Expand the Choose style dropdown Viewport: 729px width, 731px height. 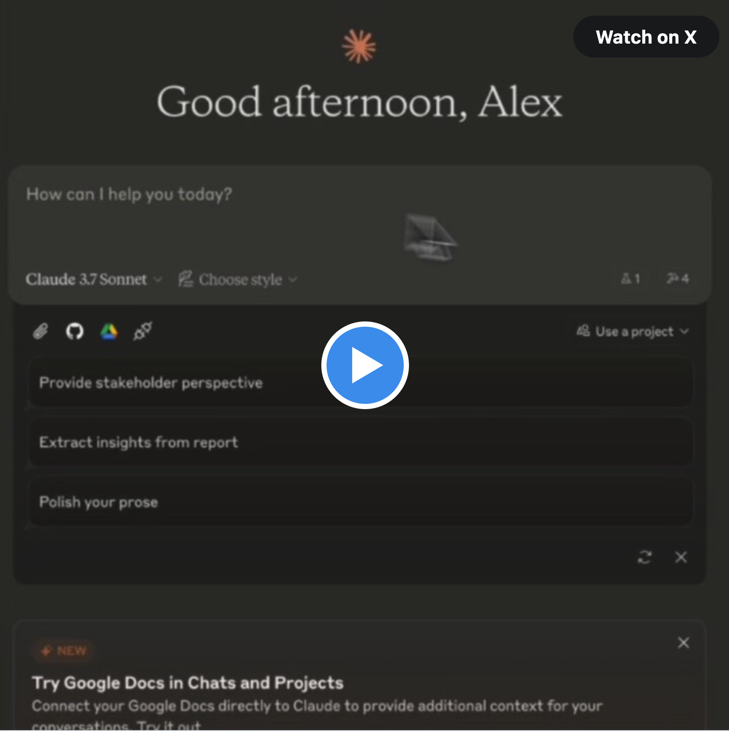[x=238, y=279]
